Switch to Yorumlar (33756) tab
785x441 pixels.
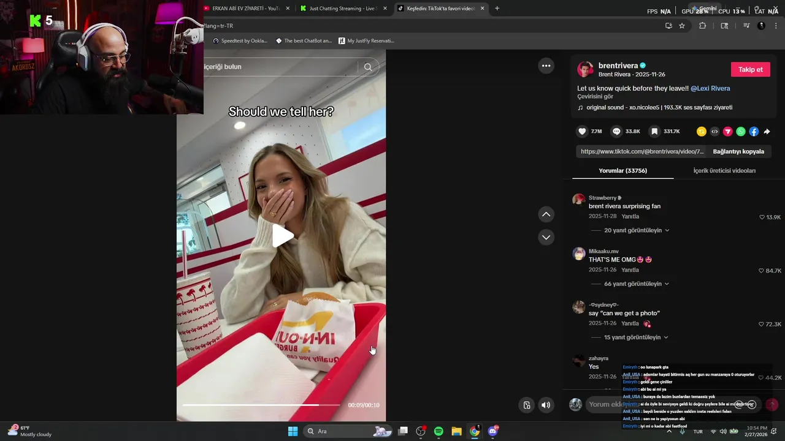pos(622,170)
